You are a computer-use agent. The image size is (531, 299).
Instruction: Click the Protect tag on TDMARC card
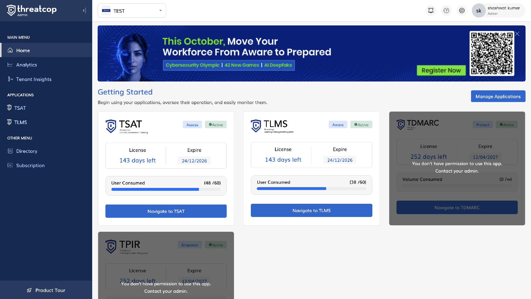tap(482, 125)
